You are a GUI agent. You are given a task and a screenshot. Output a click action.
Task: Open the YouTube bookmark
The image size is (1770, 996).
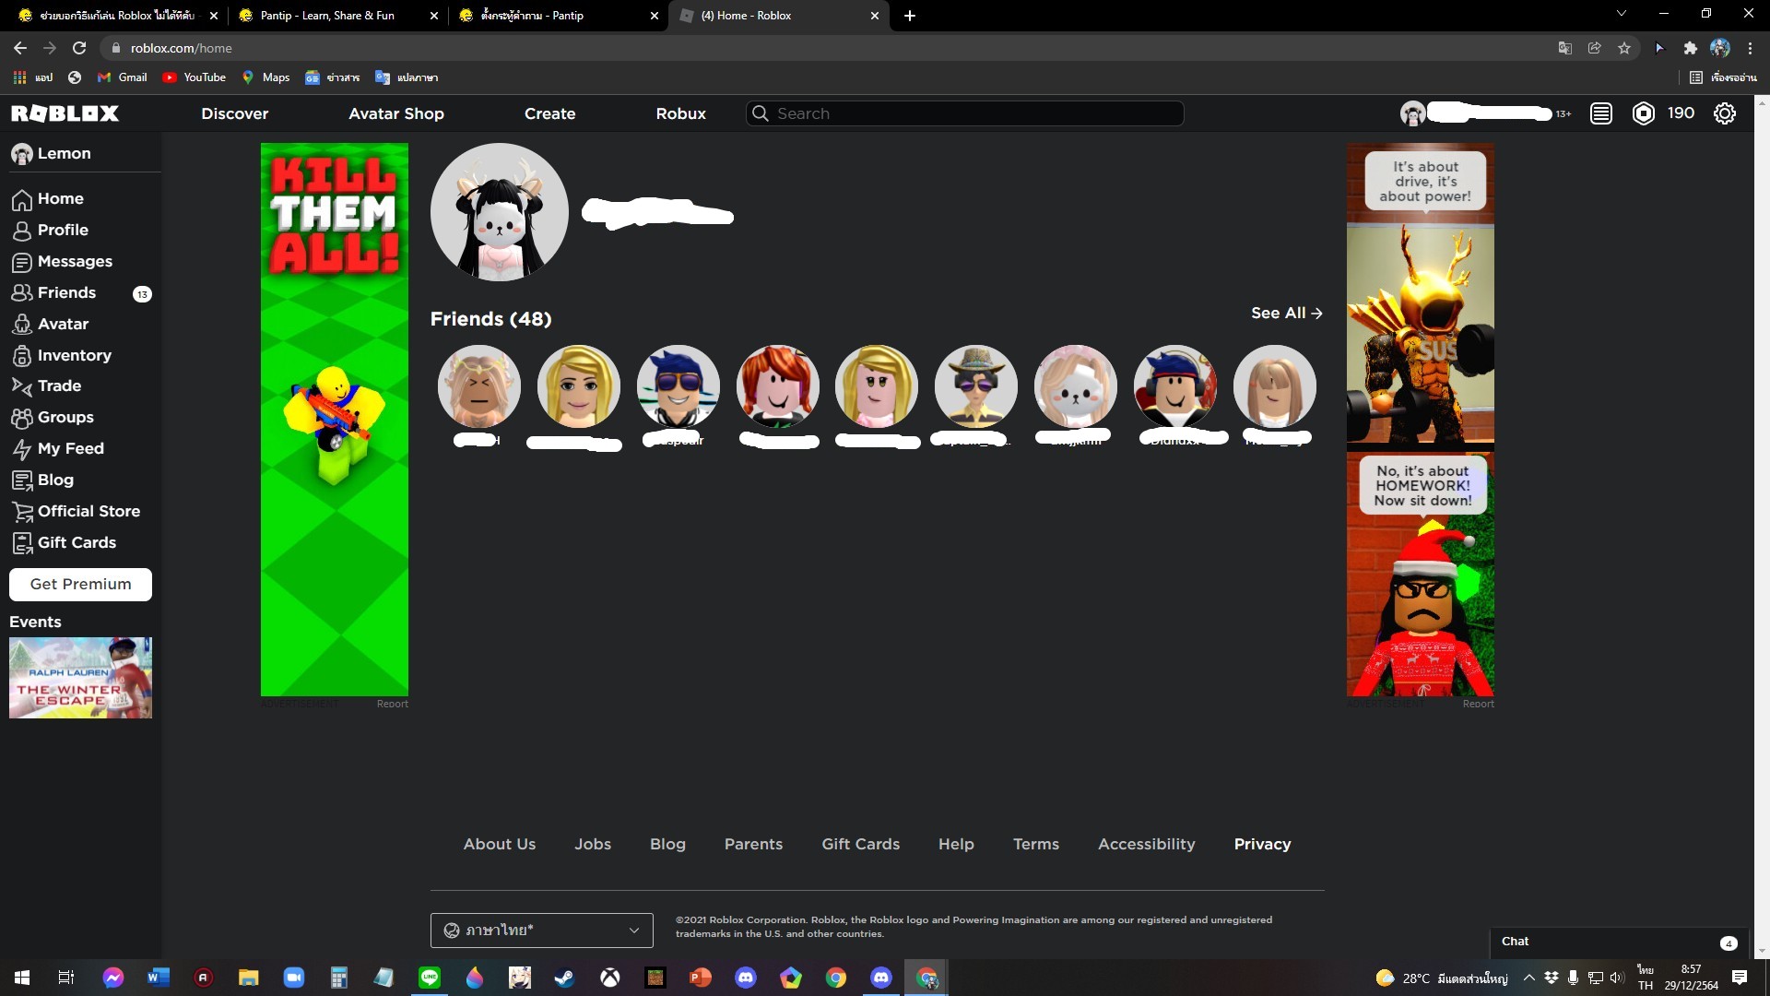[195, 77]
